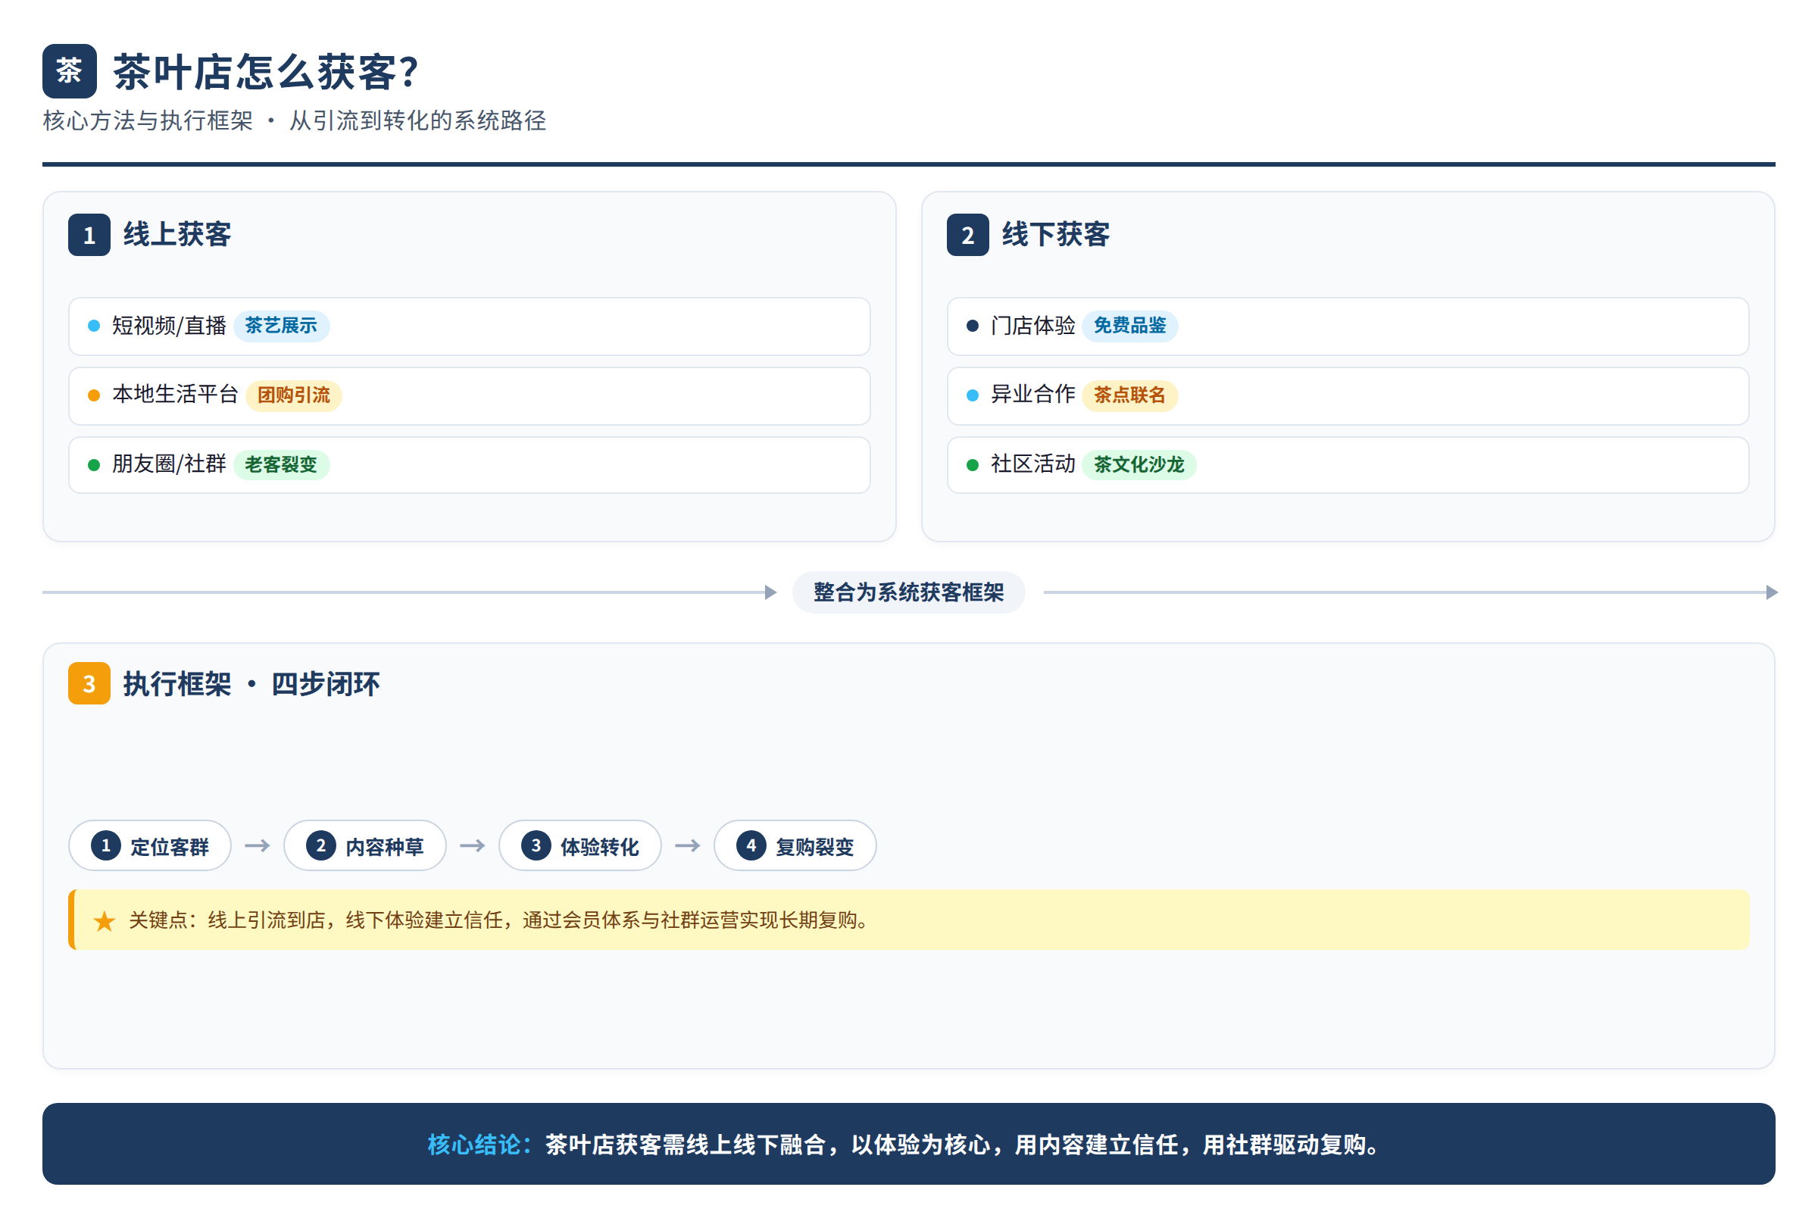Click the circled 4 in 复购裂变 step
Screen dimensions: 1818x1212
751,845
